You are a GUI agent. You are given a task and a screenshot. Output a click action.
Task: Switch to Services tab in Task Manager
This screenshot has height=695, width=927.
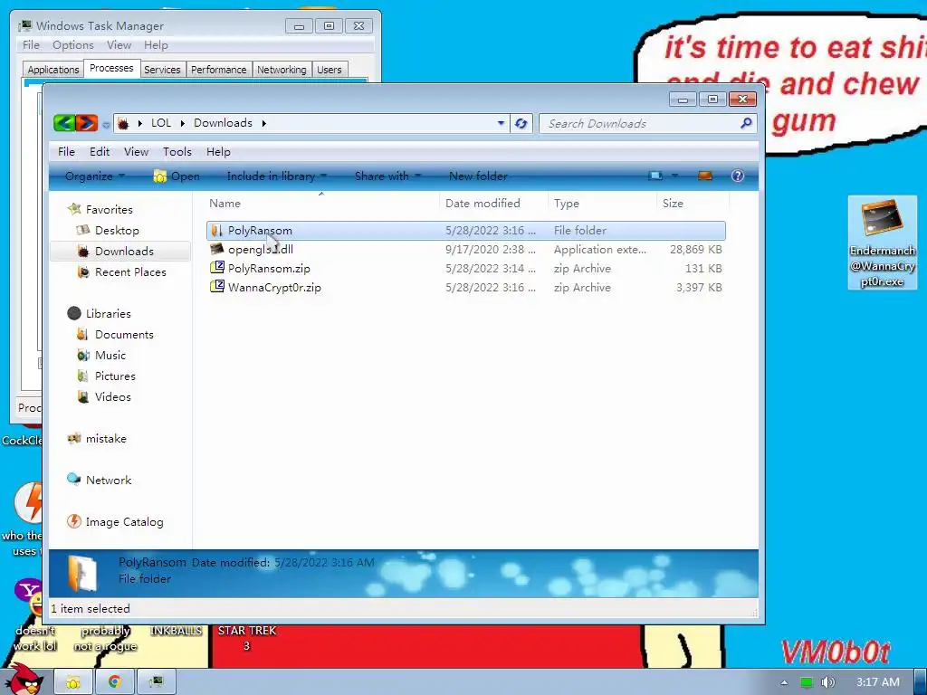tap(162, 70)
